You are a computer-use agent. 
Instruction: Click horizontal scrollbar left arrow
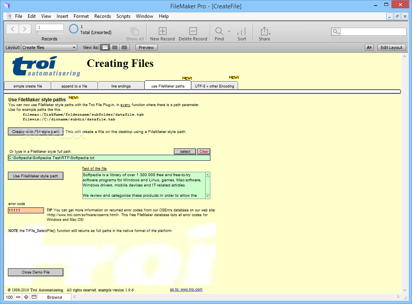(74, 296)
